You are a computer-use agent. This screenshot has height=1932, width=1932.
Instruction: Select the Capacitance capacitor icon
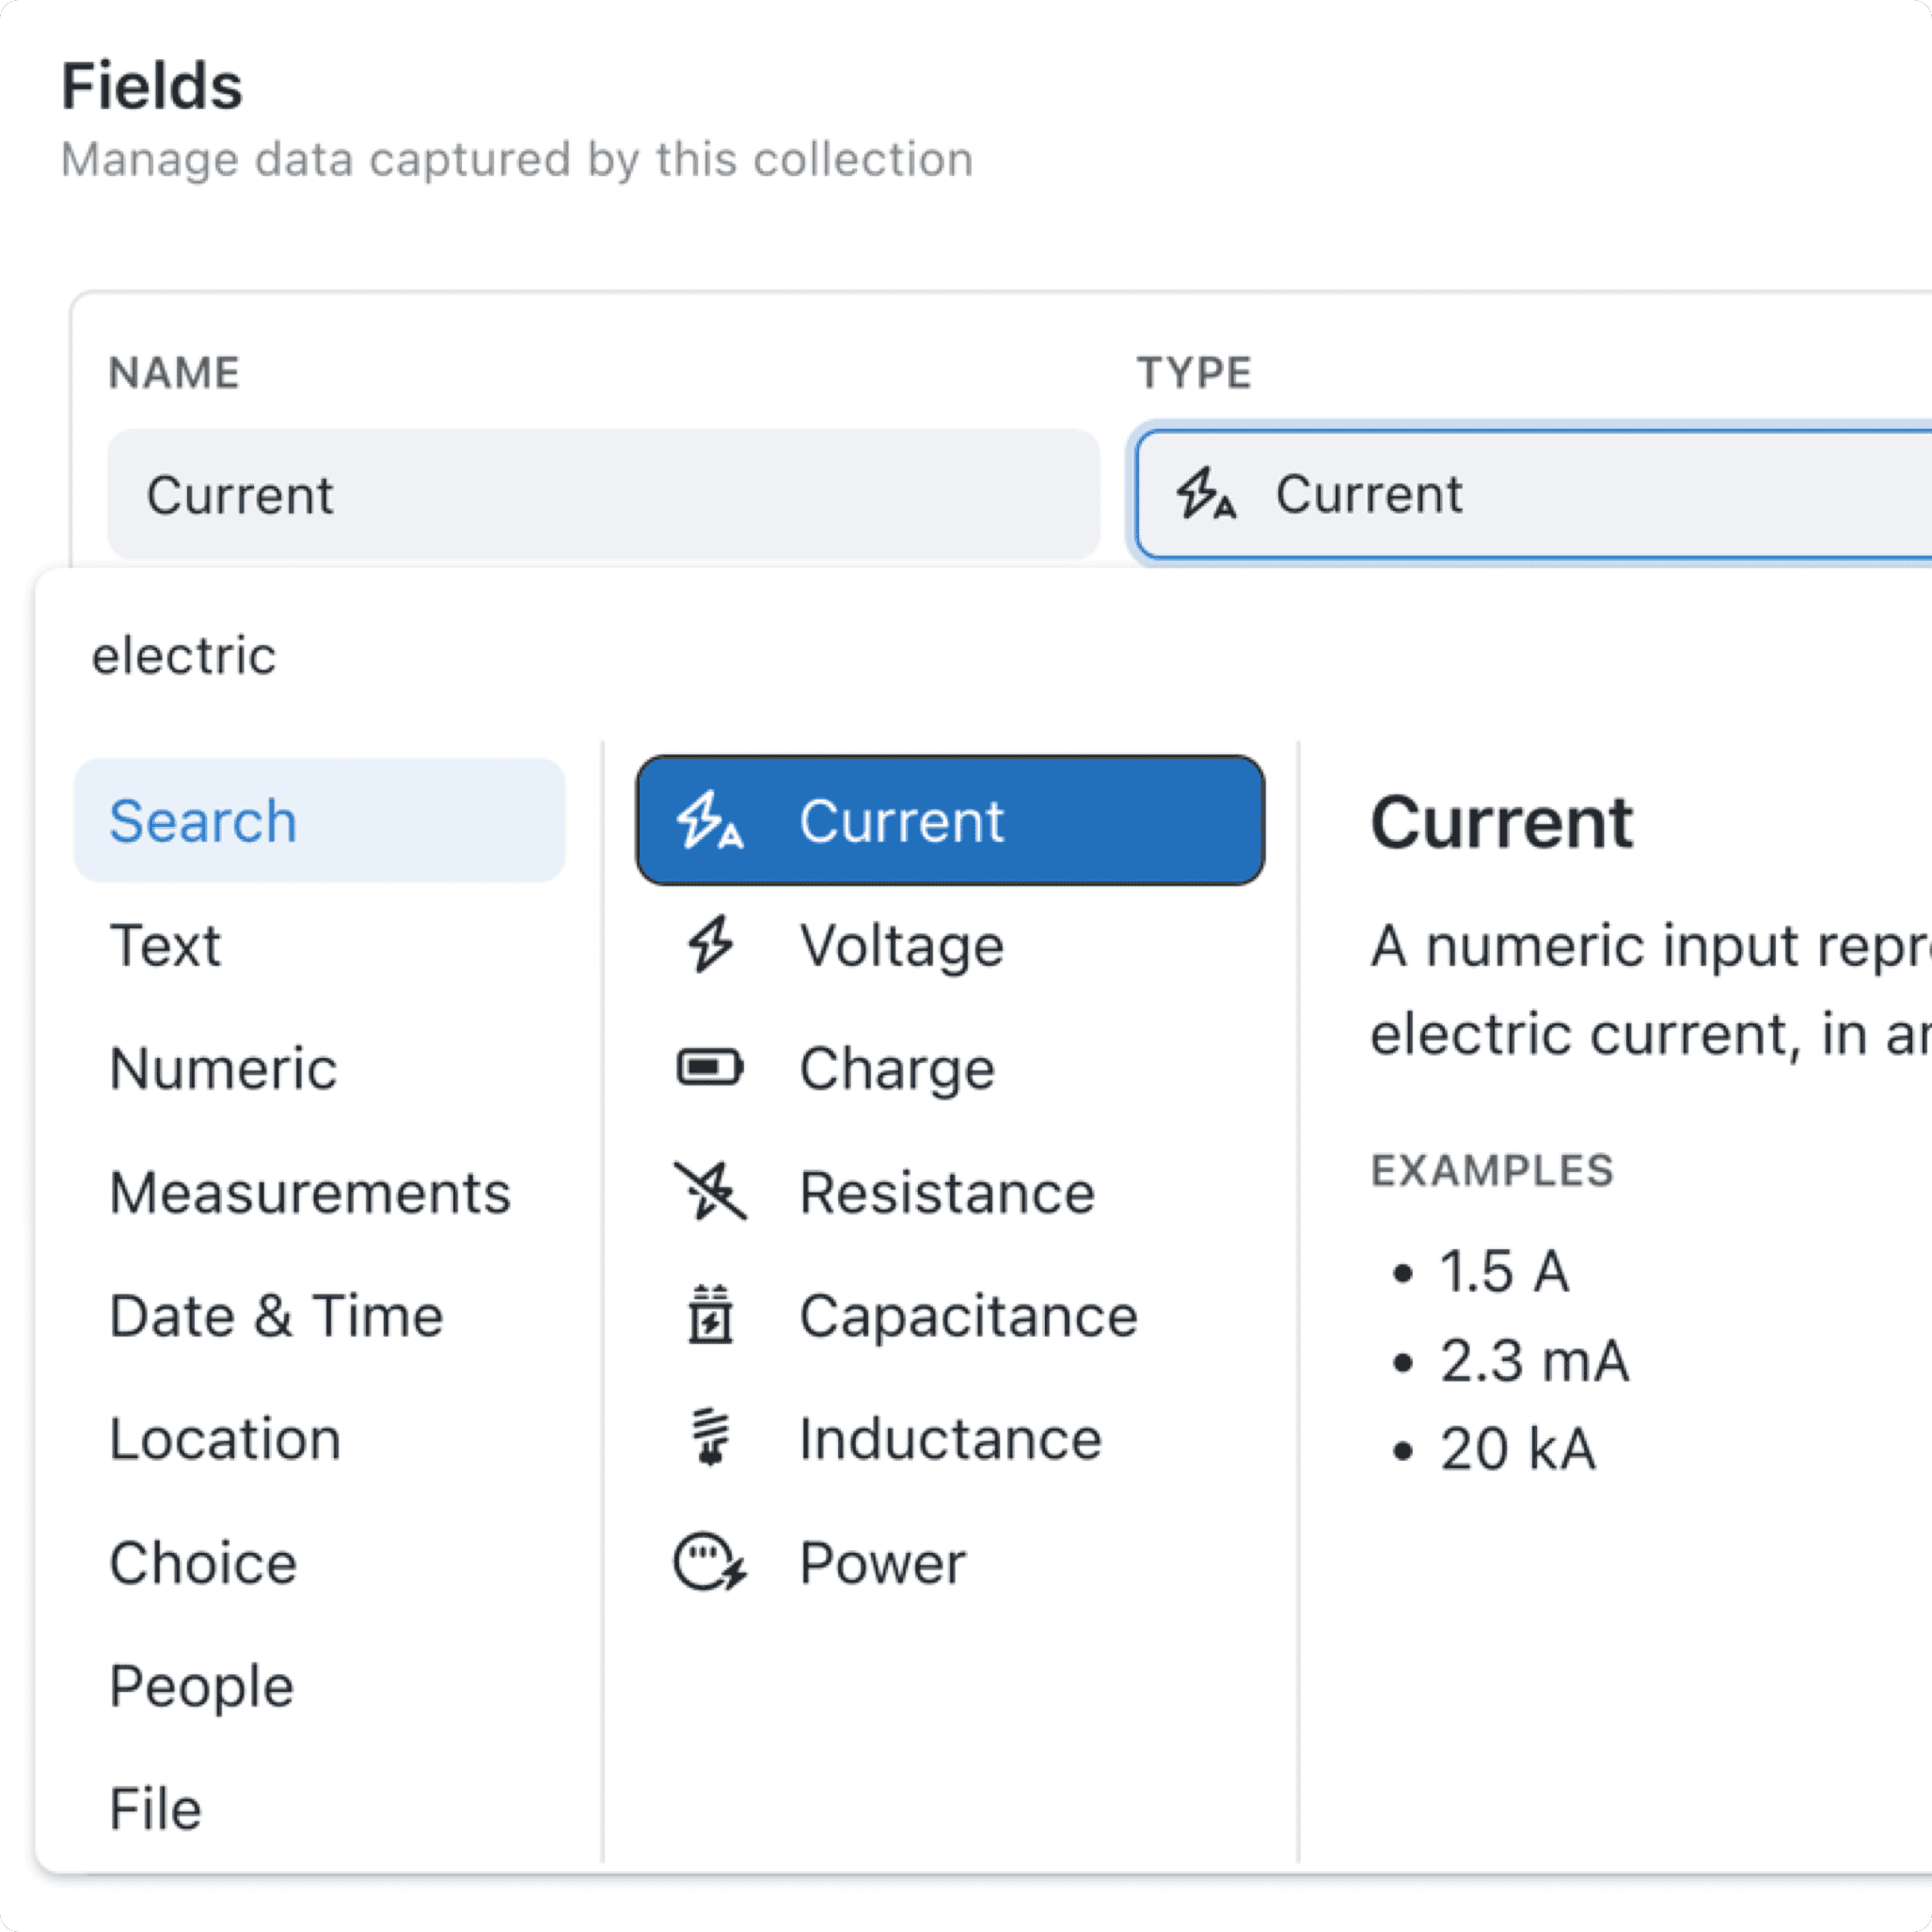pyautogui.click(x=710, y=1315)
